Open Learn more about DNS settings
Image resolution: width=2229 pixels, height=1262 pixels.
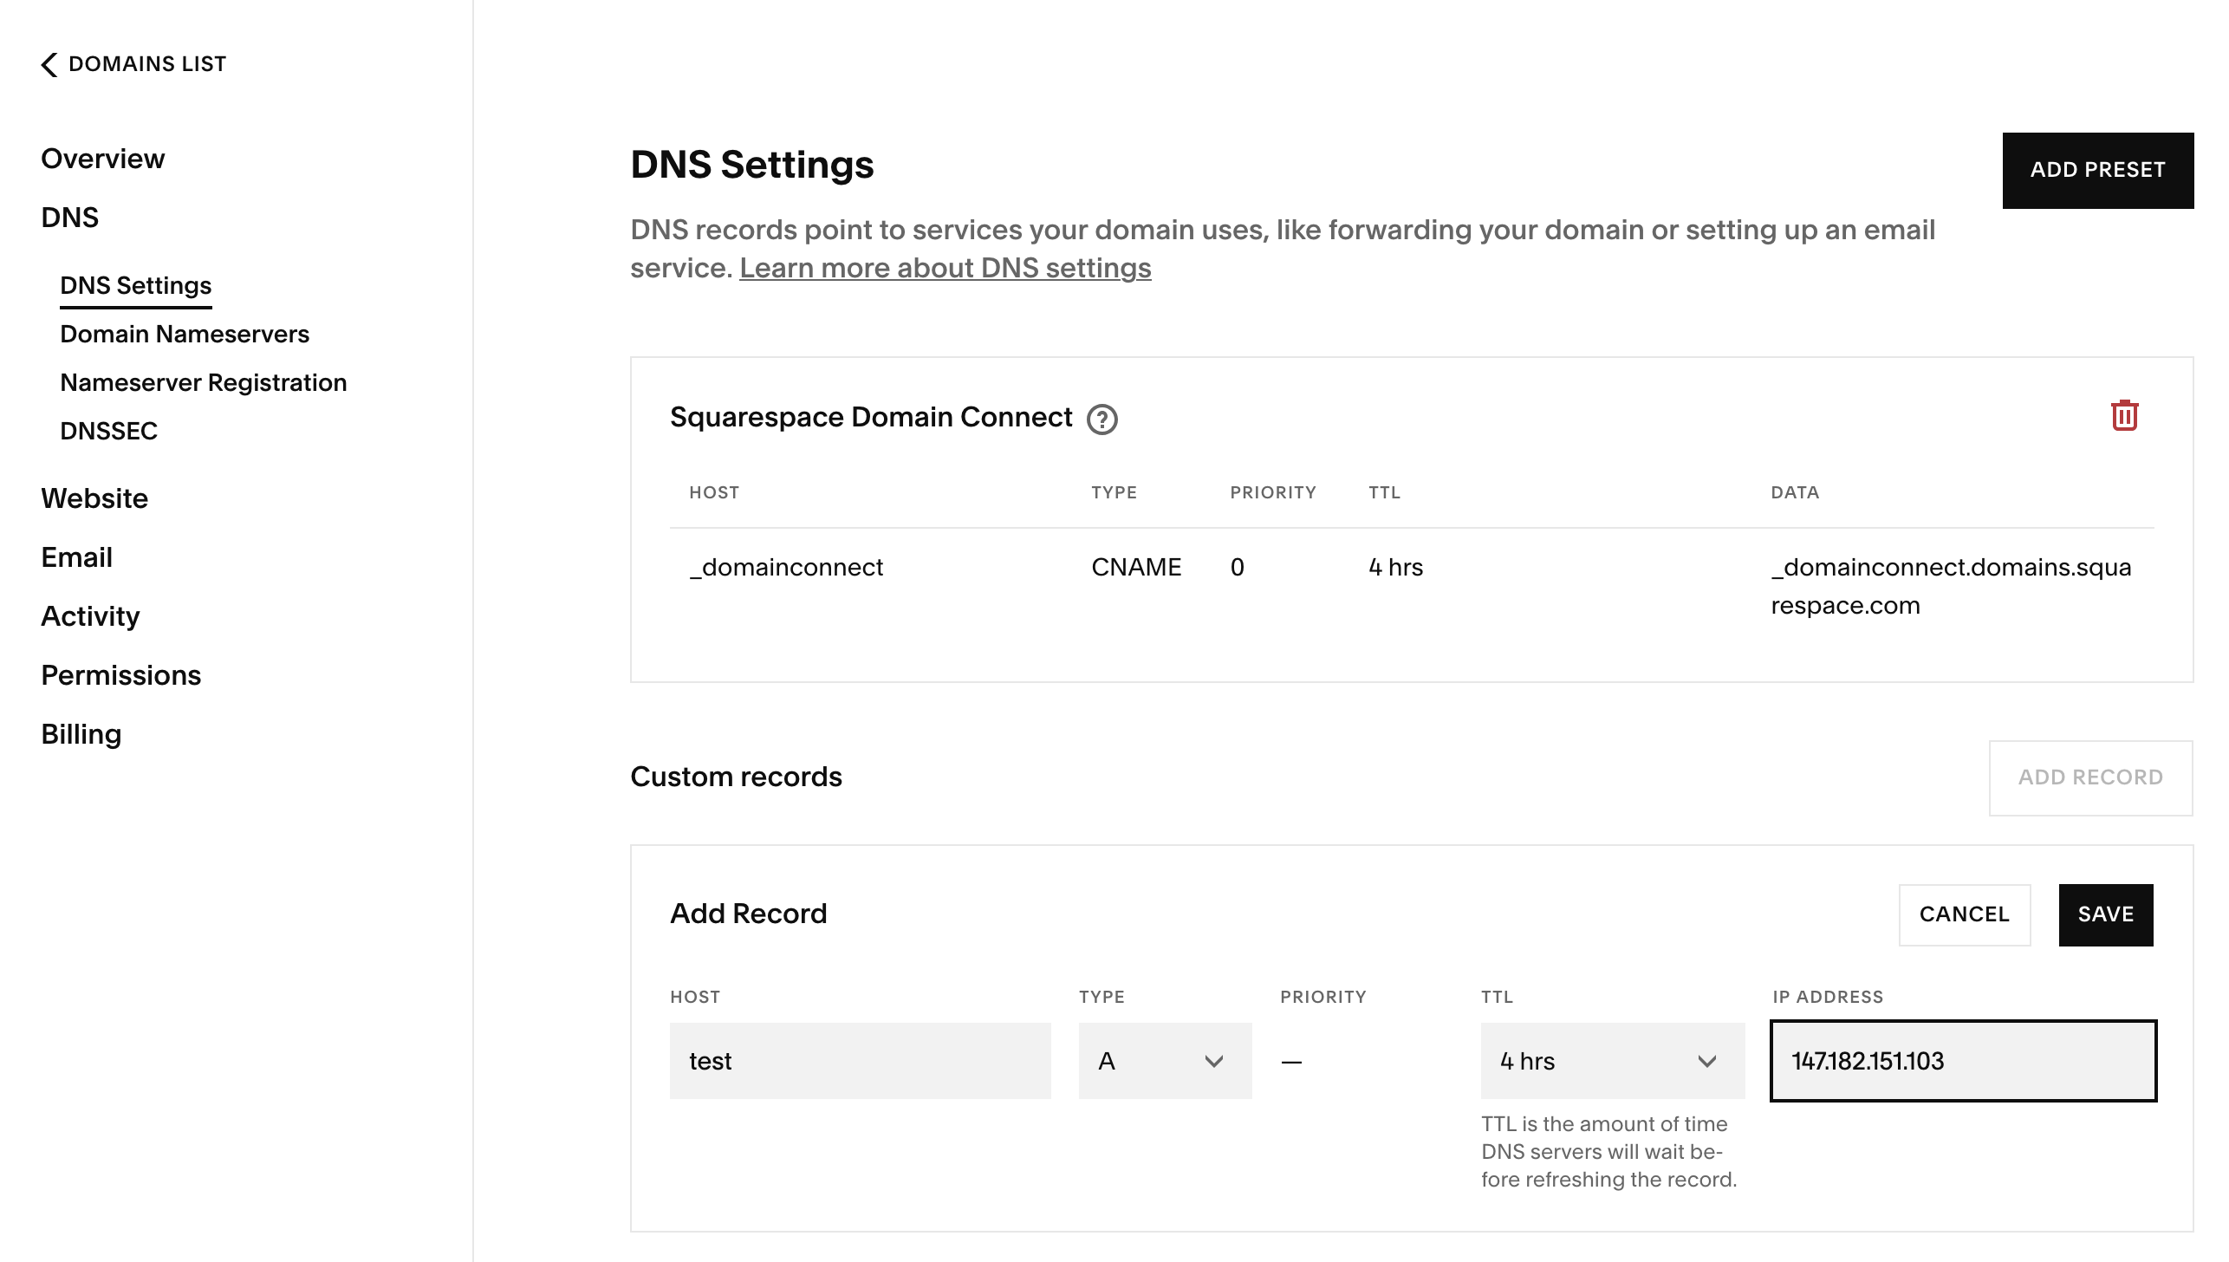click(945, 268)
